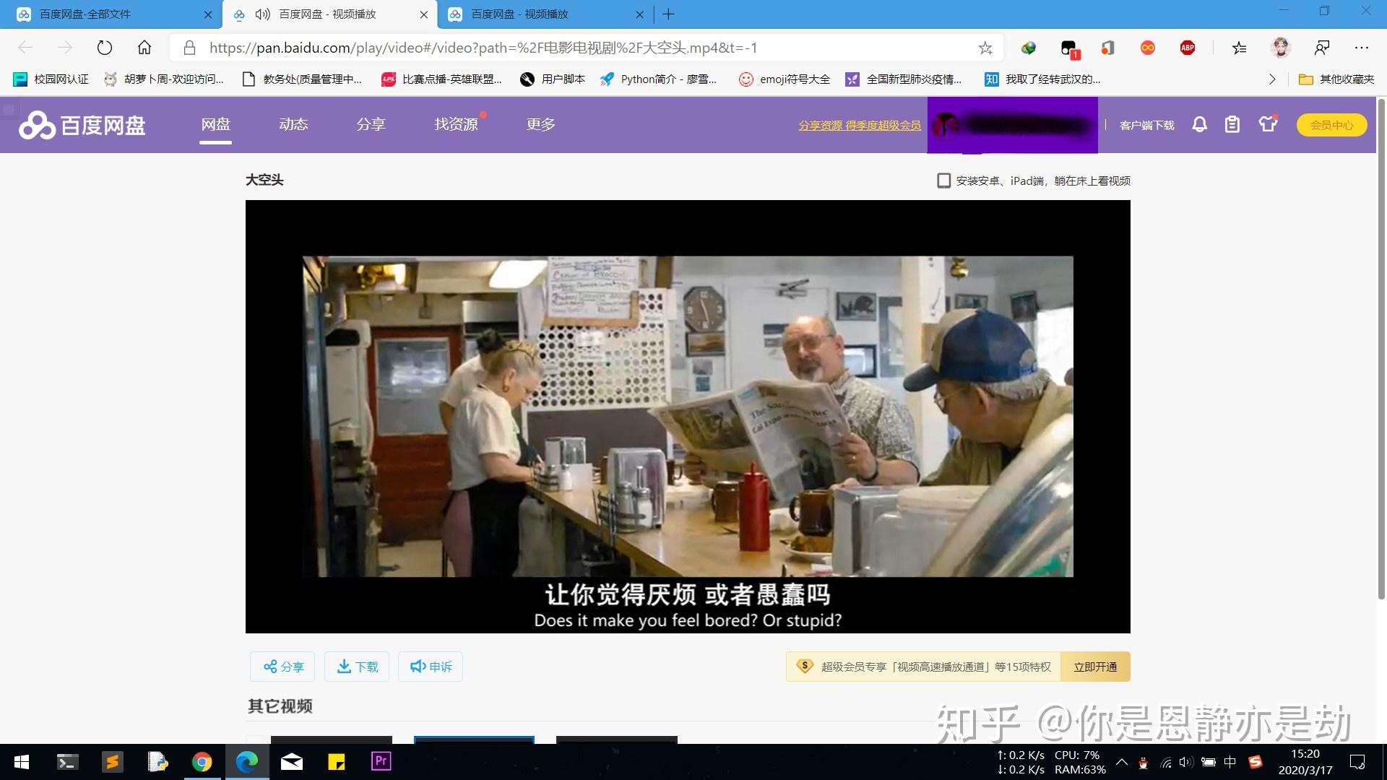Click the orange infinity extension icon
1387x780 pixels.
(1148, 48)
